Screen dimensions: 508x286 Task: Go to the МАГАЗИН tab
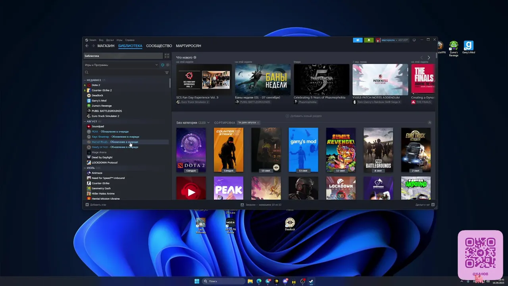[x=106, y=46]
